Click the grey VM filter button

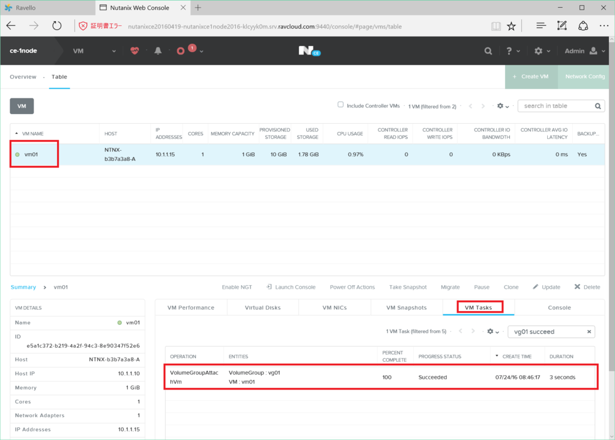tap(22, 106)
